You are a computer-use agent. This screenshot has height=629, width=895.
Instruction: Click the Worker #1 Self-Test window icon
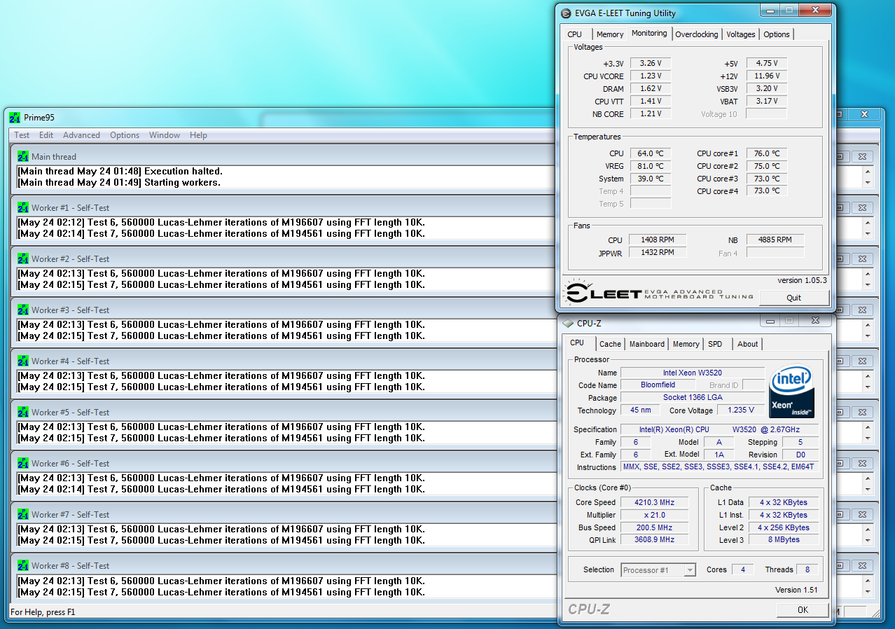tap(23, 207)
